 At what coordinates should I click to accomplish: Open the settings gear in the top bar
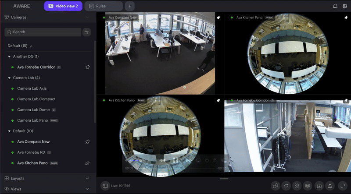coord(345,6)
